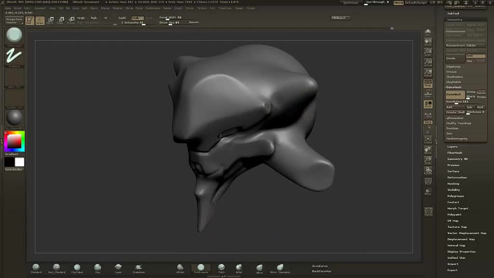Enable Zadd mode
This screenshot has width=494, height=278.
click(x=122, y=18)
